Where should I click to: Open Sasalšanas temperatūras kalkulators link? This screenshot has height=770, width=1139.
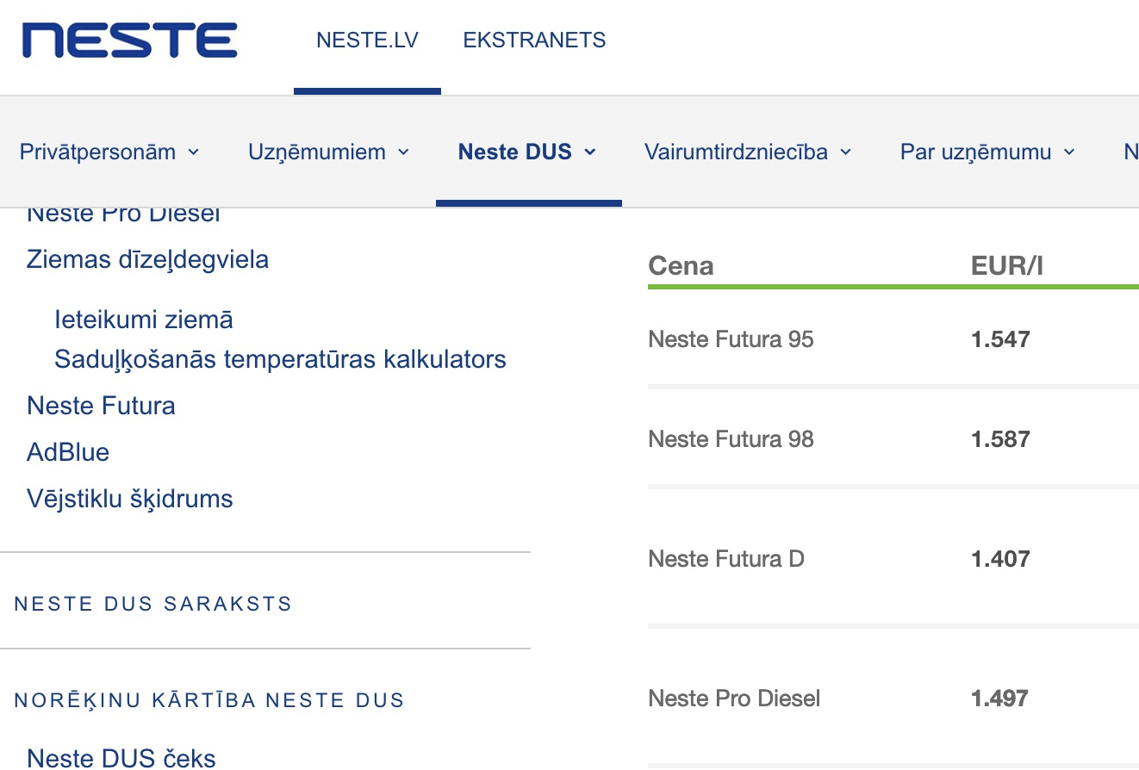(280, 358)
